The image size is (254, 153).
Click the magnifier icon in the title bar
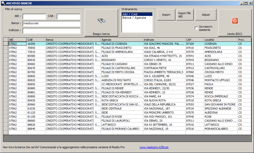pos(3,3)
